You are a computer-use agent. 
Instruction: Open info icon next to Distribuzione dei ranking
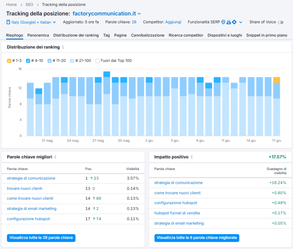(63, 47)
